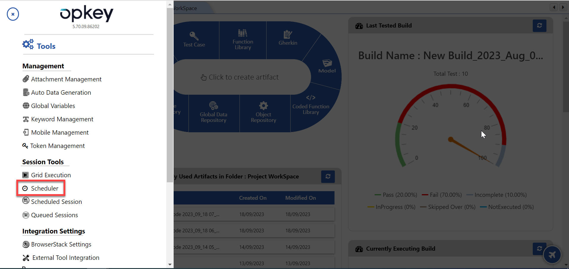Viewport: 569px width, 269px height.
Task: Refresh the Last Tested Build panel
Action: 539,25
